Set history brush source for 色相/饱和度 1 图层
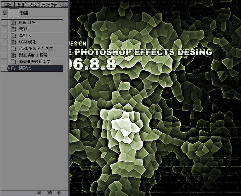 click(x=4, y=49)
